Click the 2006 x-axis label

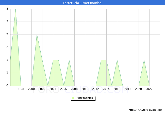pyautogui.click(x=64, y=89)
